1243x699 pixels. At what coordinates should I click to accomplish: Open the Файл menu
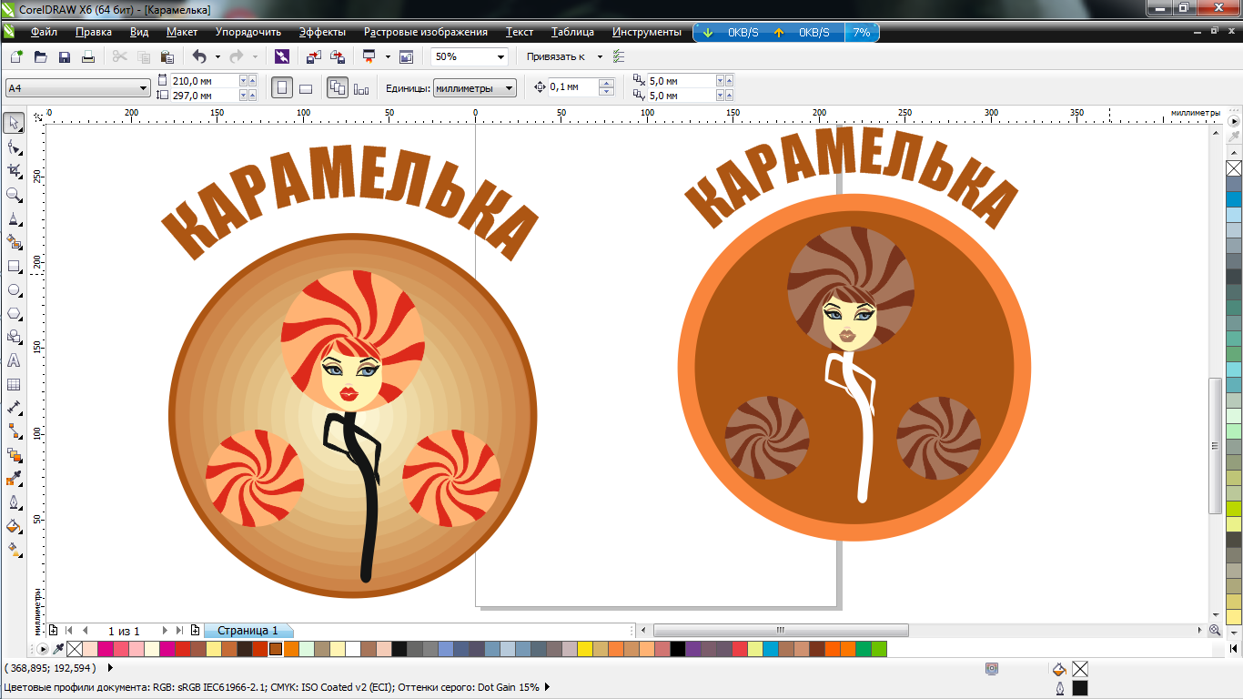[x=43, y=32]
